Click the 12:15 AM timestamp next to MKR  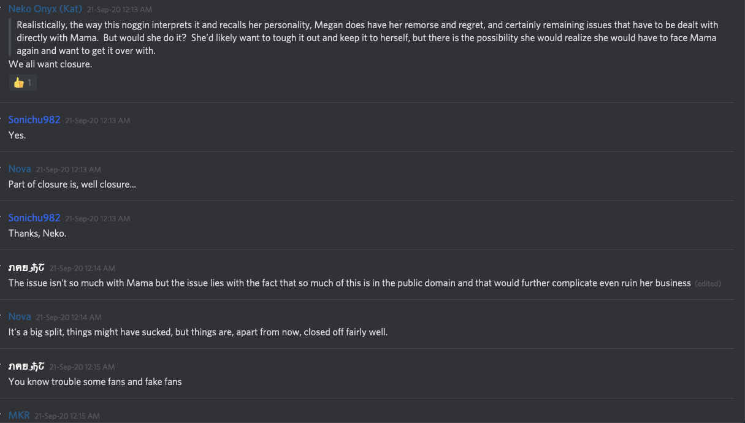click(67, 416)
